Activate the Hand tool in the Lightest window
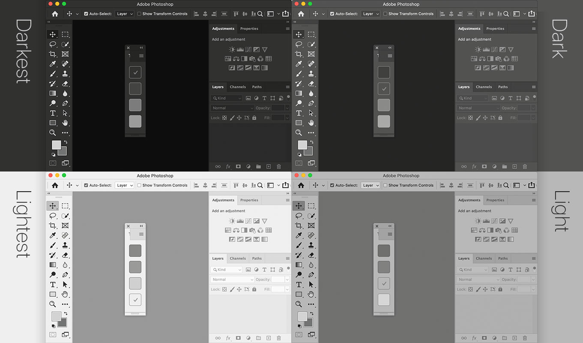The image size is (583, 343). pos(65,294)
